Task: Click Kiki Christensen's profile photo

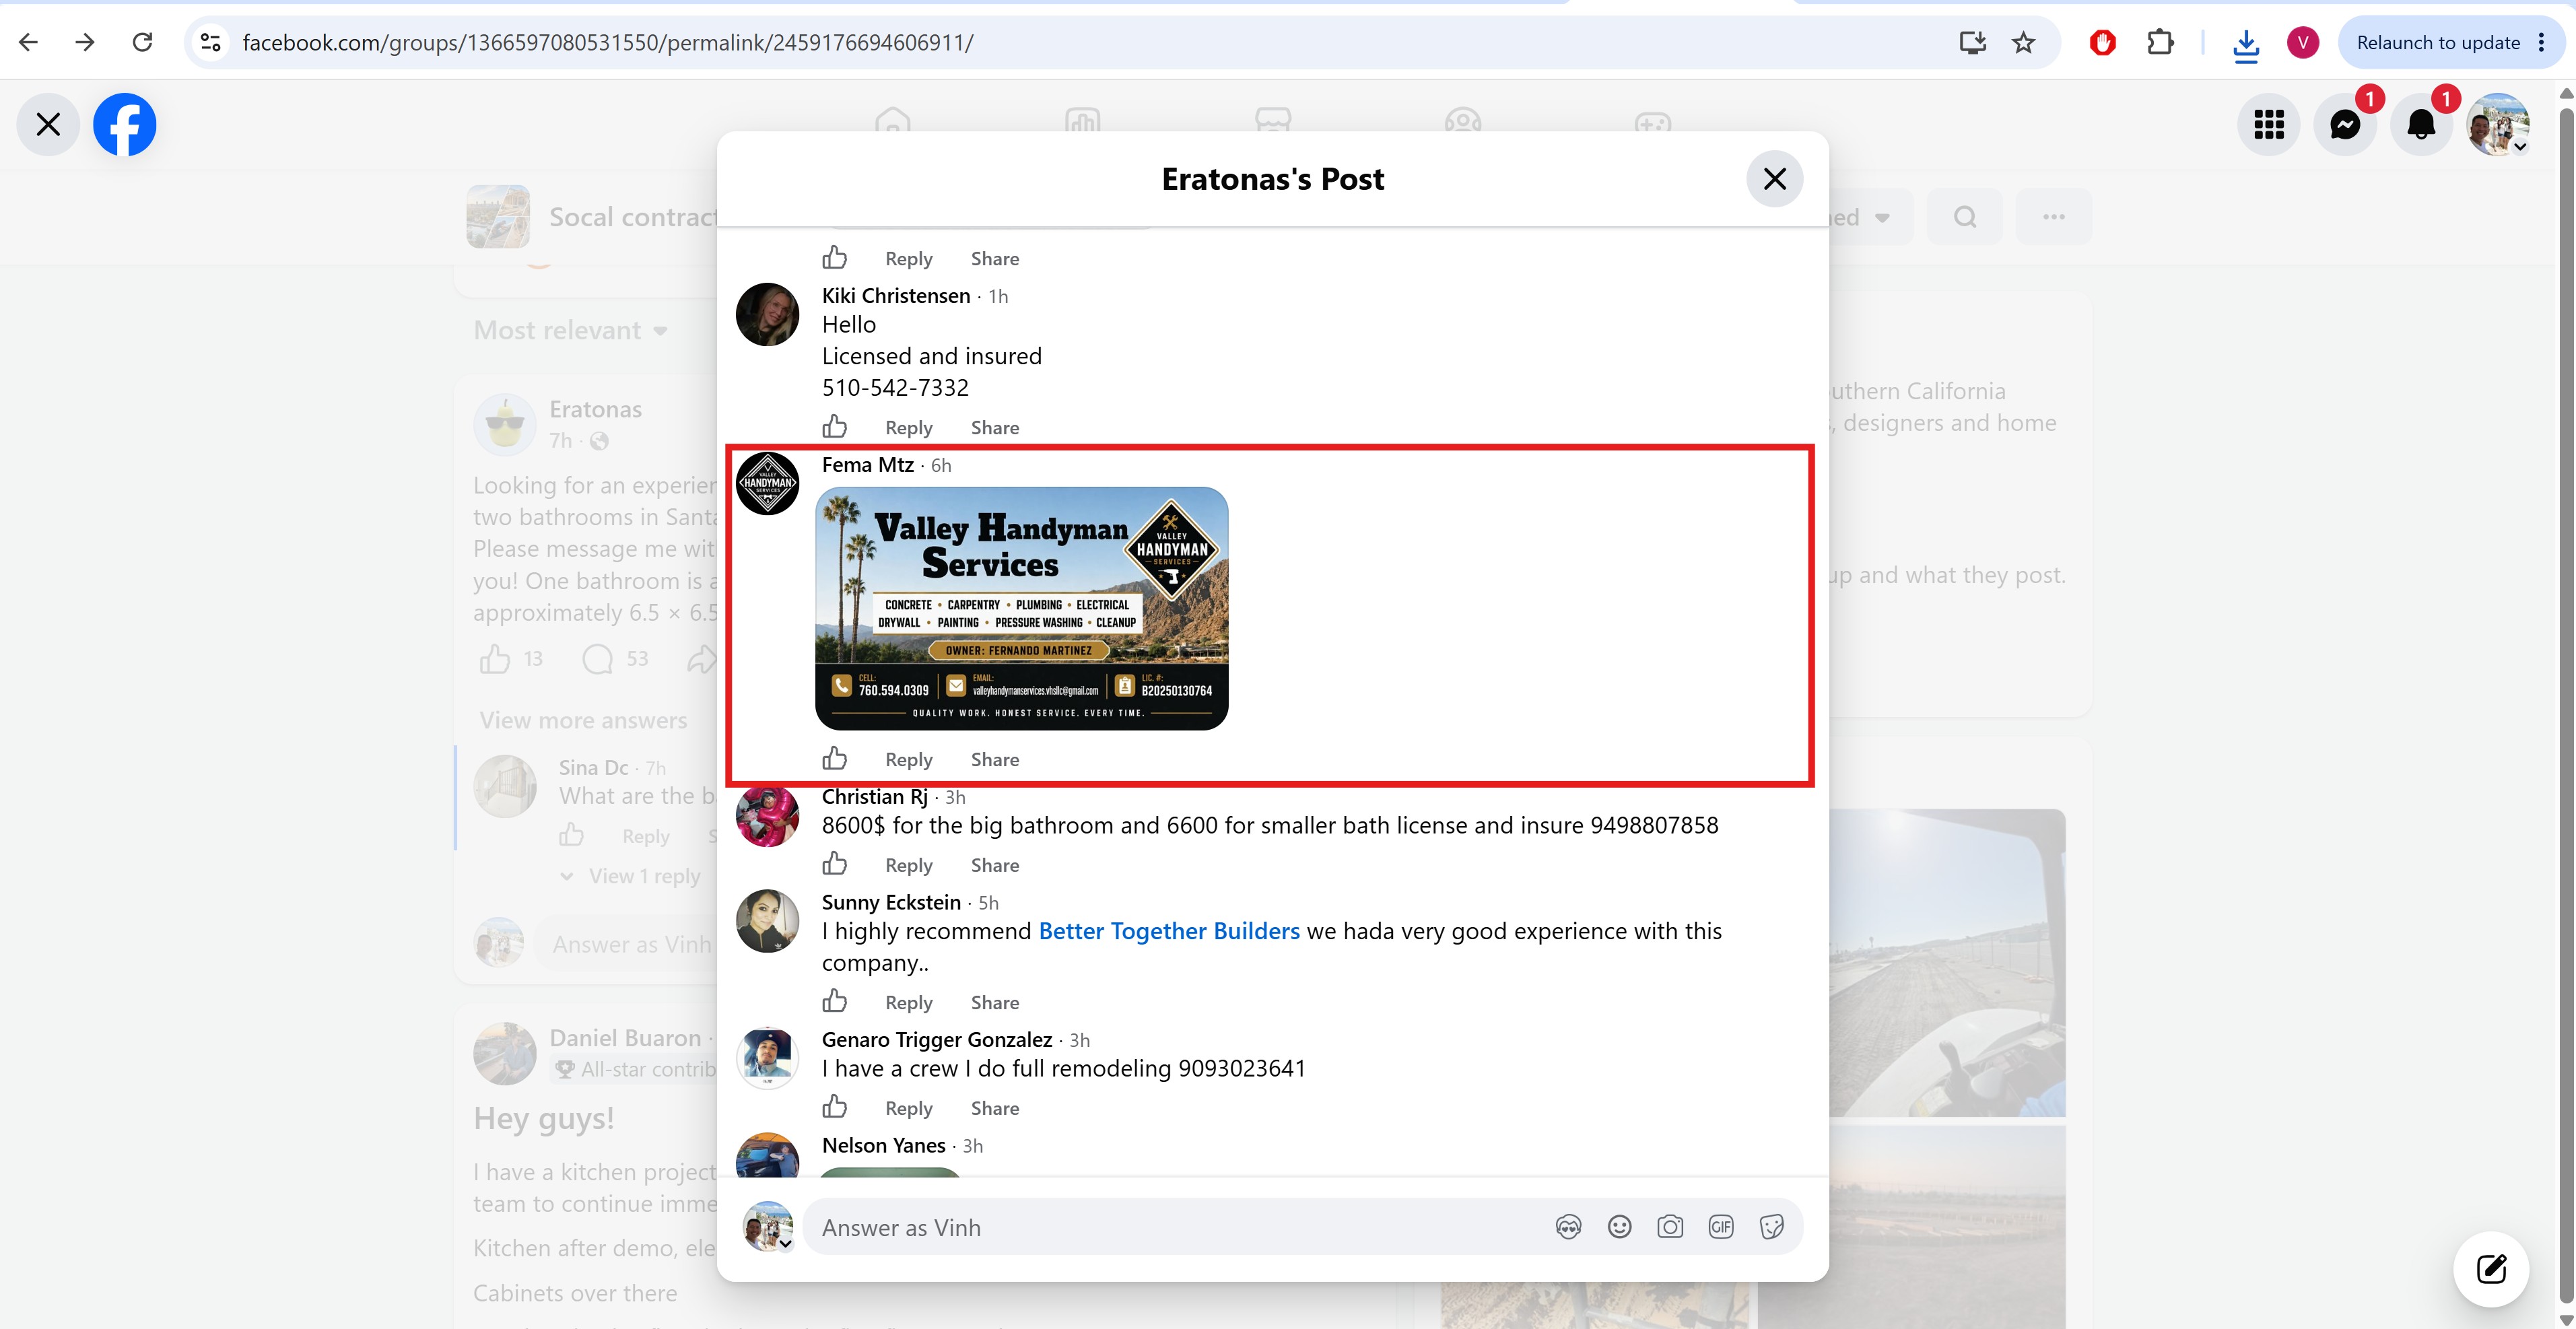Action: pyautogui.click(x=767, y=314)
